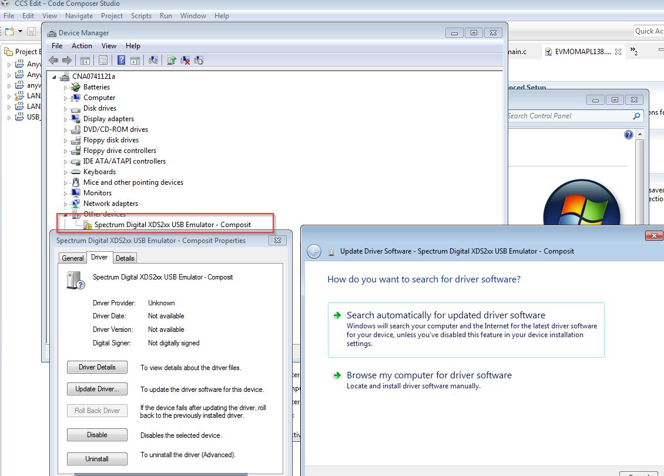664x476 pixels.
Task: Click Control Panel scrollbar up arrow
Action: point(640,134)
